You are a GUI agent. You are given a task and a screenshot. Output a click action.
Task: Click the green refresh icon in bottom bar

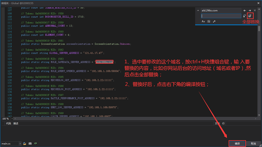coord(35,144)
